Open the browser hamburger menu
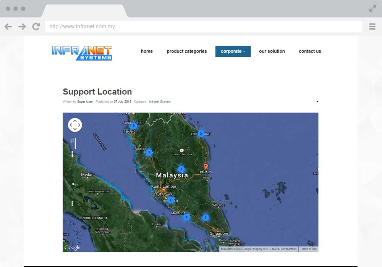 click(372, 26)
